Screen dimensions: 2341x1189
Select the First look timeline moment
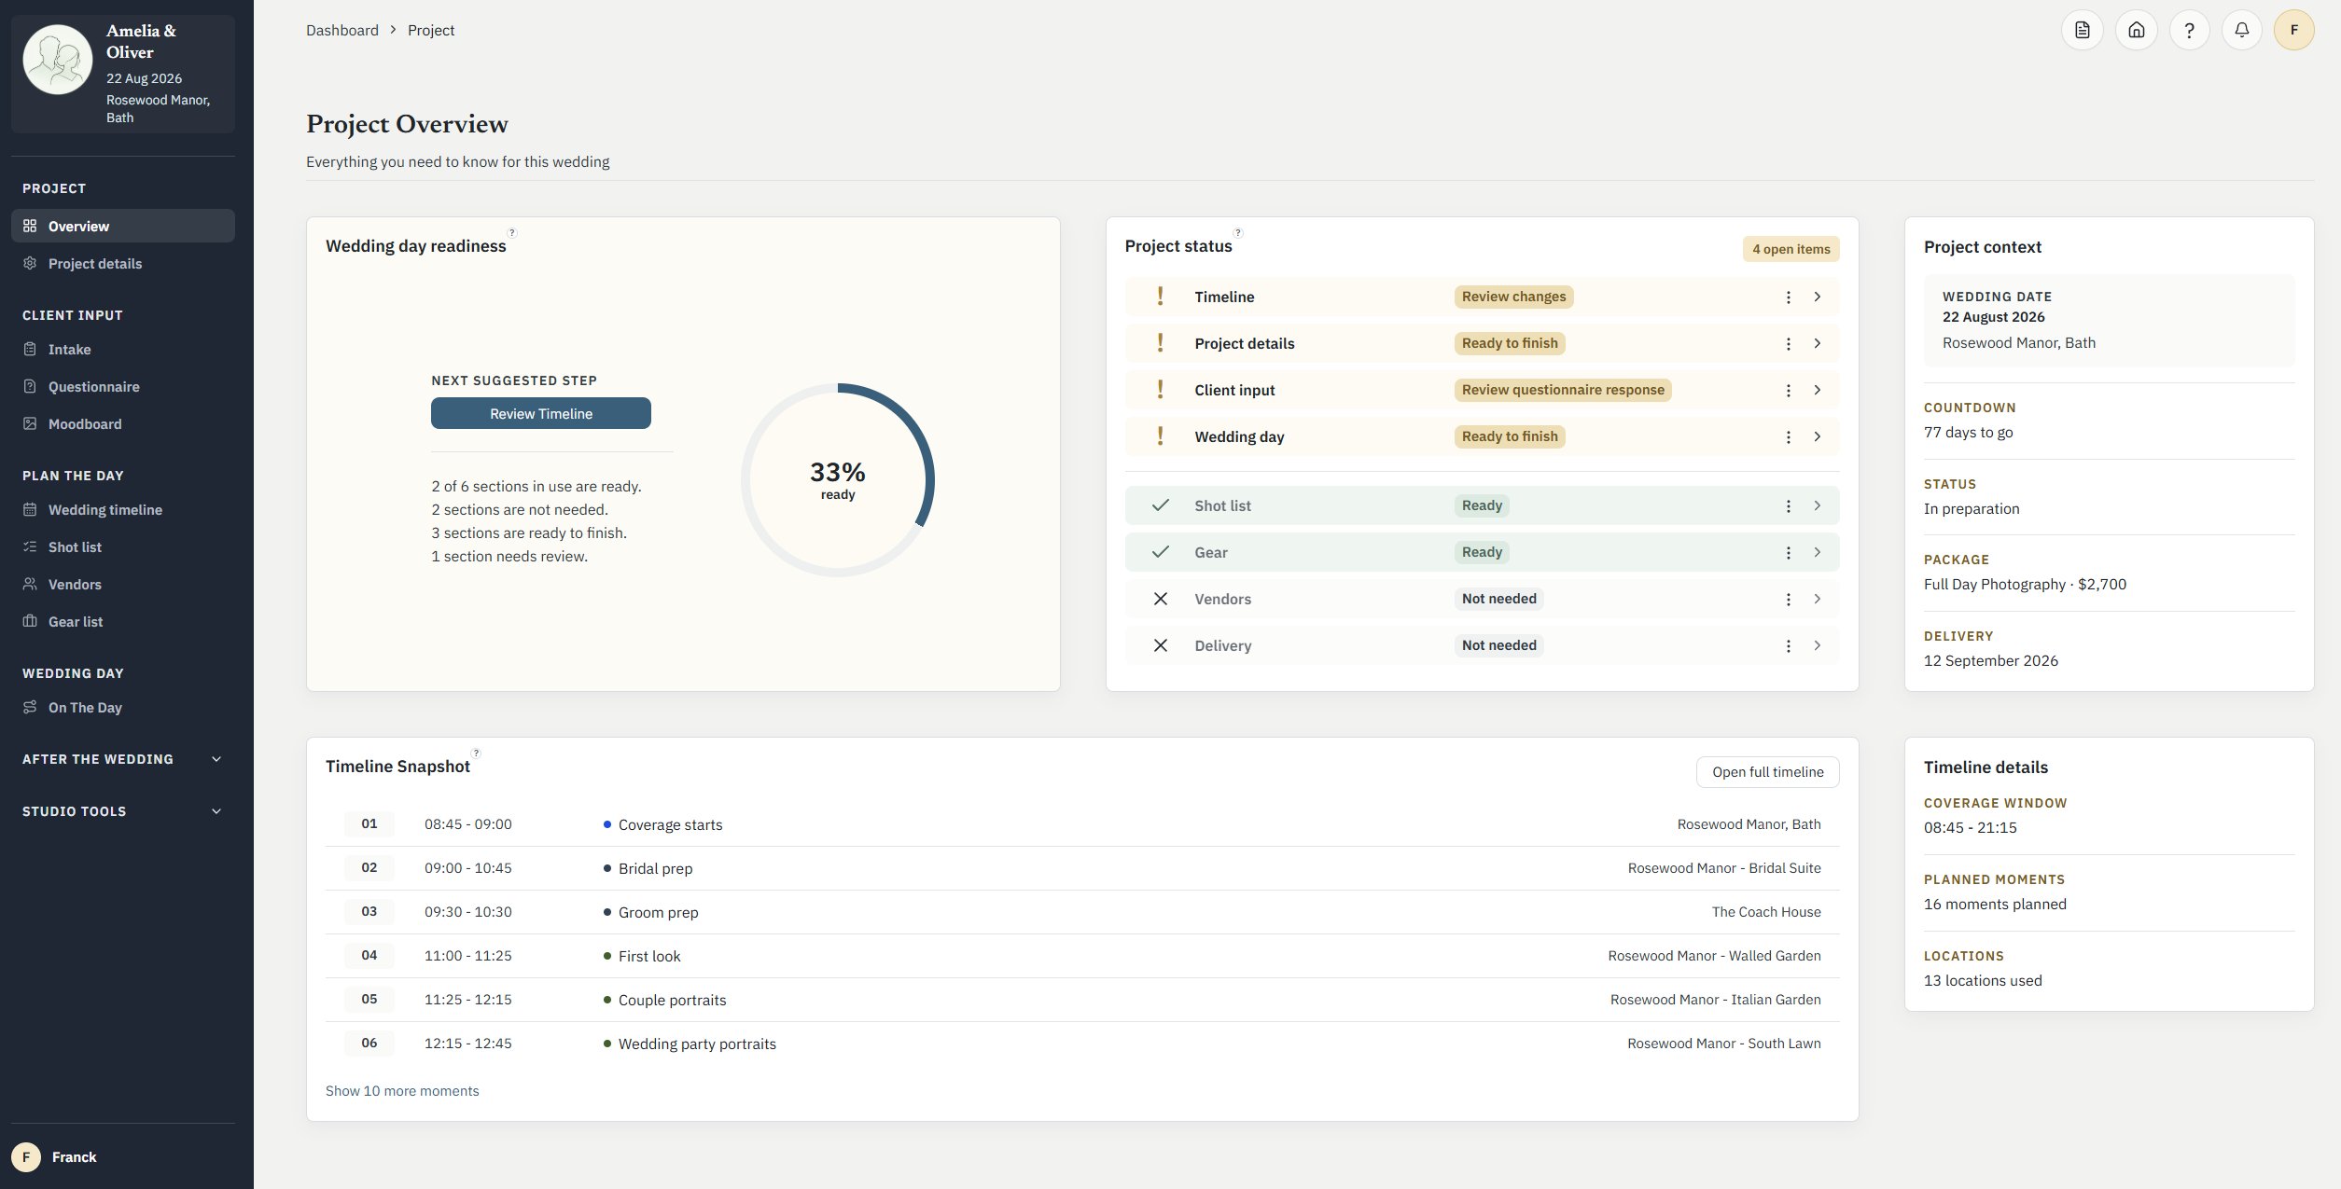[x=1082, y=956]
